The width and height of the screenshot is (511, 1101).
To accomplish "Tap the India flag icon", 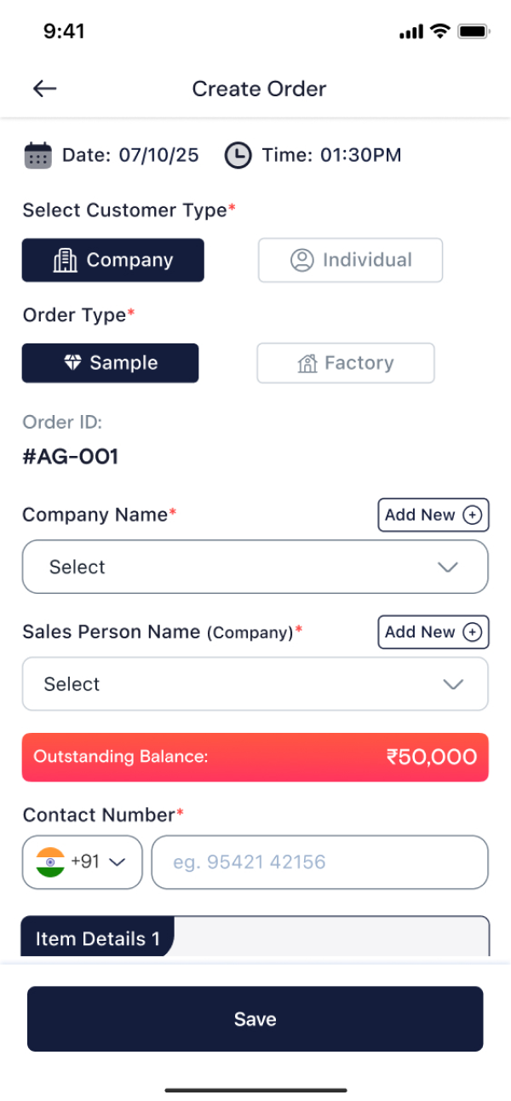I will tap(51, 862).
